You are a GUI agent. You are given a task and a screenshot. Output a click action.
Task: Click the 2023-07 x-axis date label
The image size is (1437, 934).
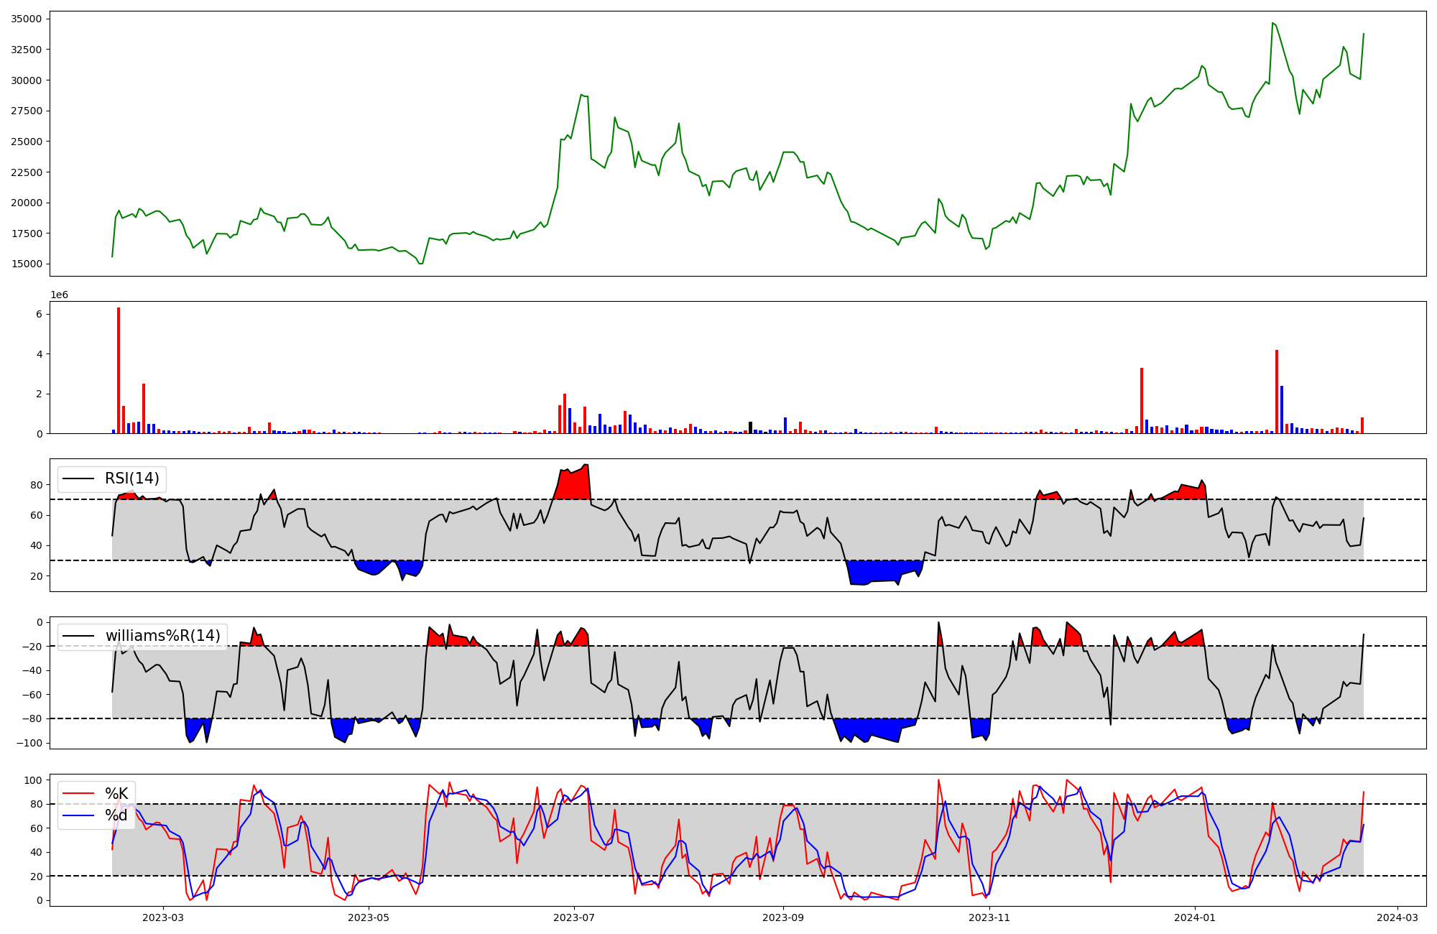tap(574, 917)
